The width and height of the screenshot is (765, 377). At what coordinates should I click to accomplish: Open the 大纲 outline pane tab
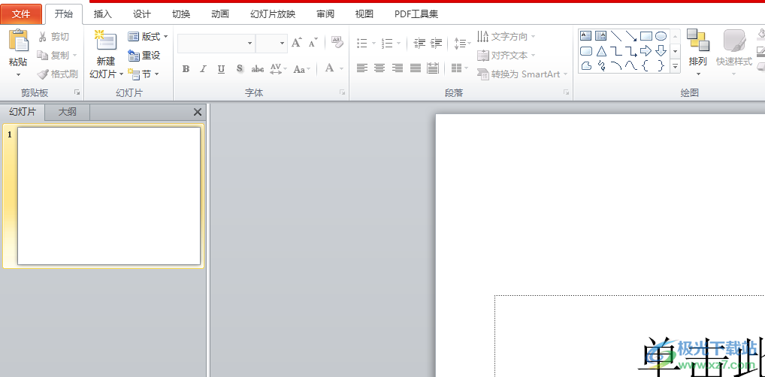click(x=67, y=113)
